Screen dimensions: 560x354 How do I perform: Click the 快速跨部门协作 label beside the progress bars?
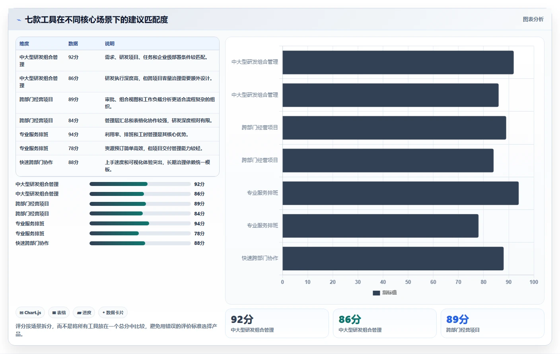pyautogui.click(x=32, y=243)
